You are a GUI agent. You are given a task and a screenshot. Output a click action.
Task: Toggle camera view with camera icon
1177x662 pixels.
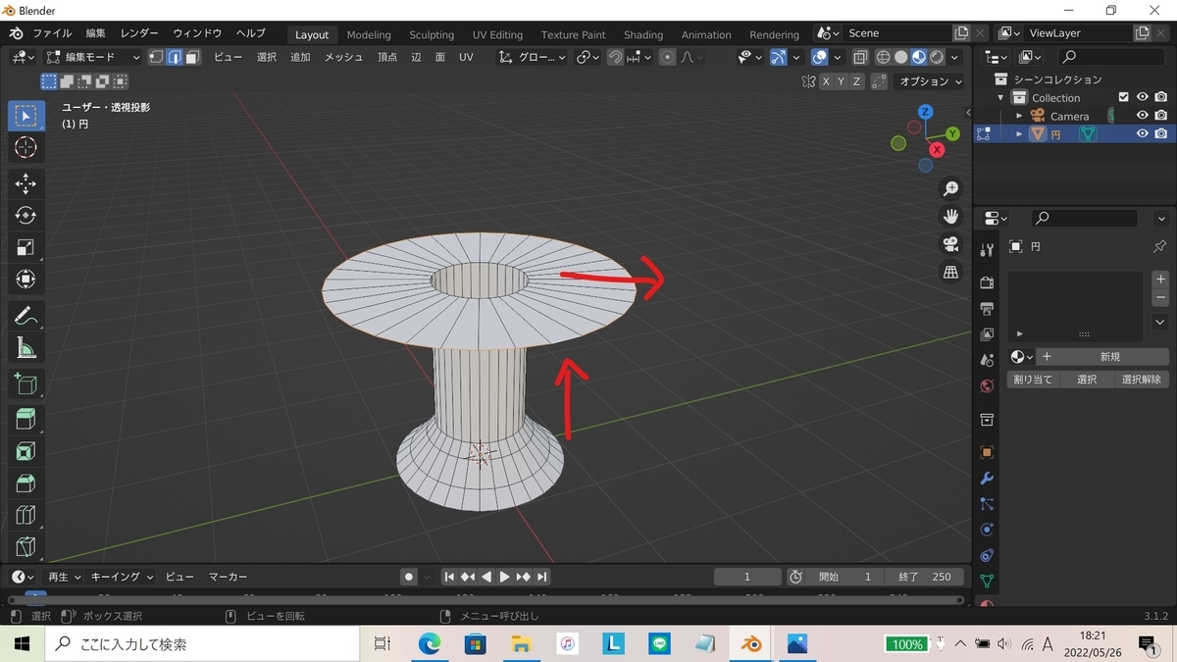click(950, 244)
